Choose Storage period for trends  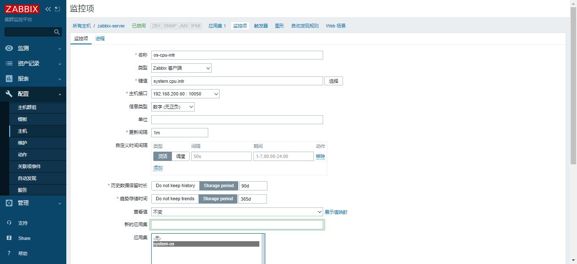(x=218, y=199)
